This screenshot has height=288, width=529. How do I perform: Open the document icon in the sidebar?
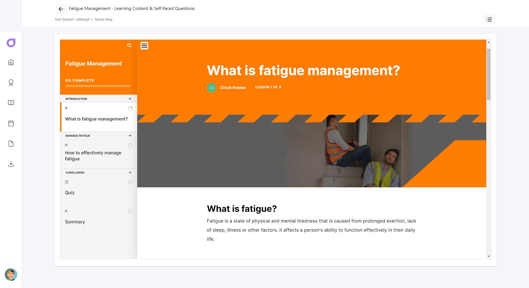click(x=11, y=144)
